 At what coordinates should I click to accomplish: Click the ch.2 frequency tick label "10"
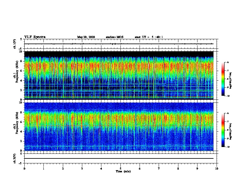(21, 103)
